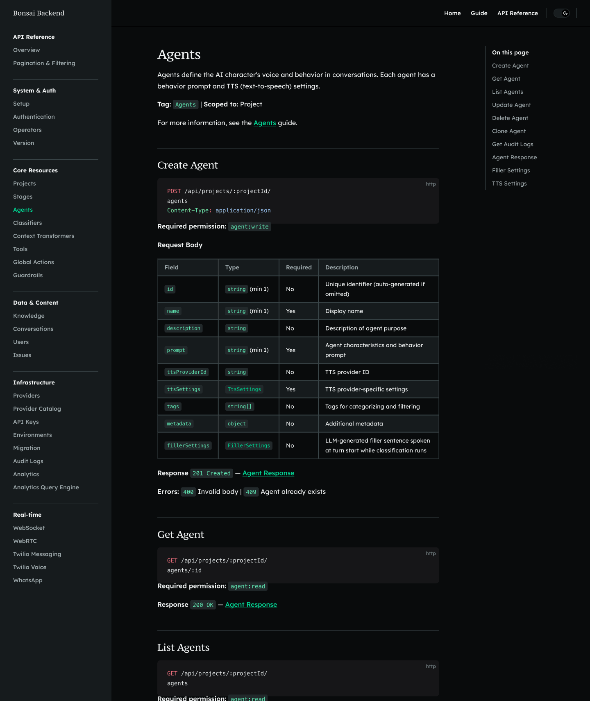Screen dimensions: 590x701
Task: Jump to Get Audit Logs section
Action: click(512, 144)
